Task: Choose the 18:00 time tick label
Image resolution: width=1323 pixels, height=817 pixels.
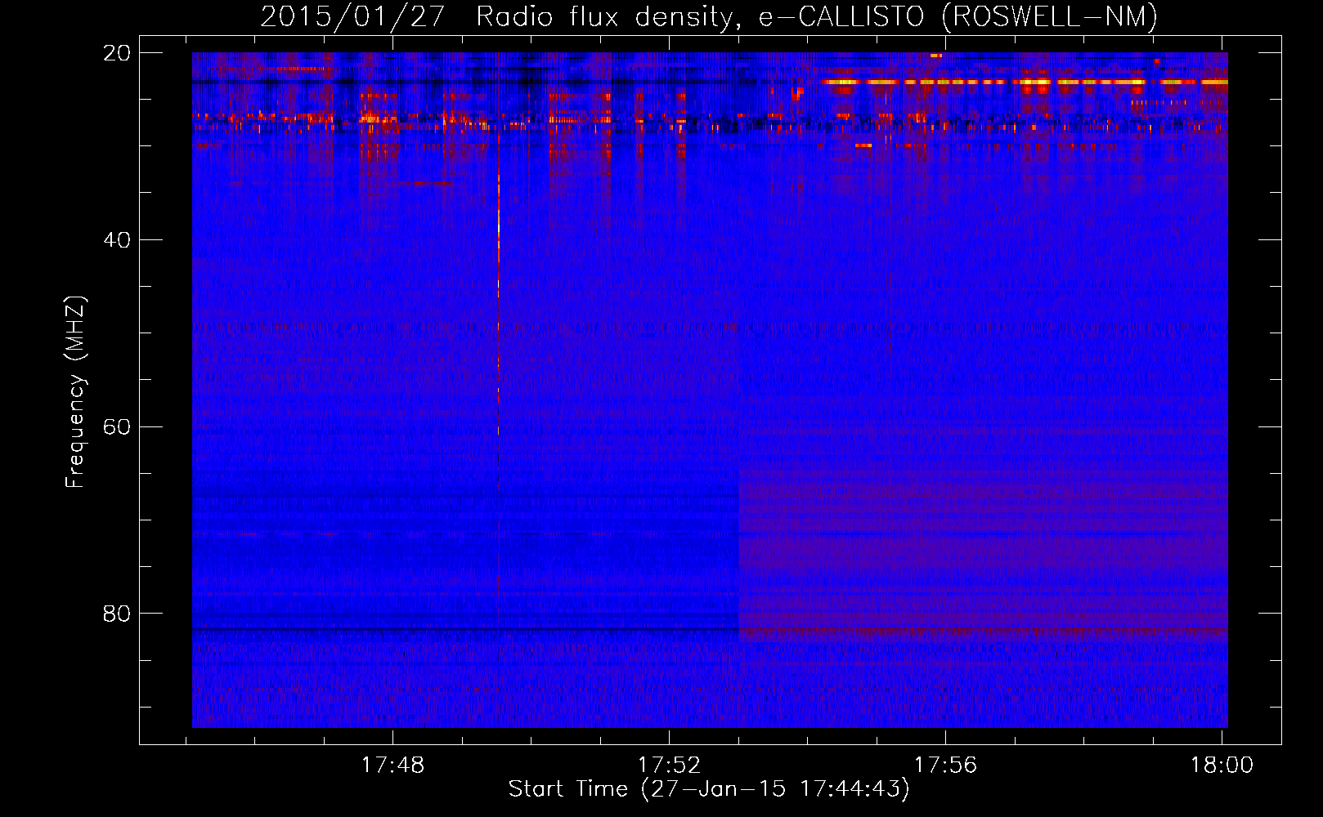Action: pos(1222,766)
